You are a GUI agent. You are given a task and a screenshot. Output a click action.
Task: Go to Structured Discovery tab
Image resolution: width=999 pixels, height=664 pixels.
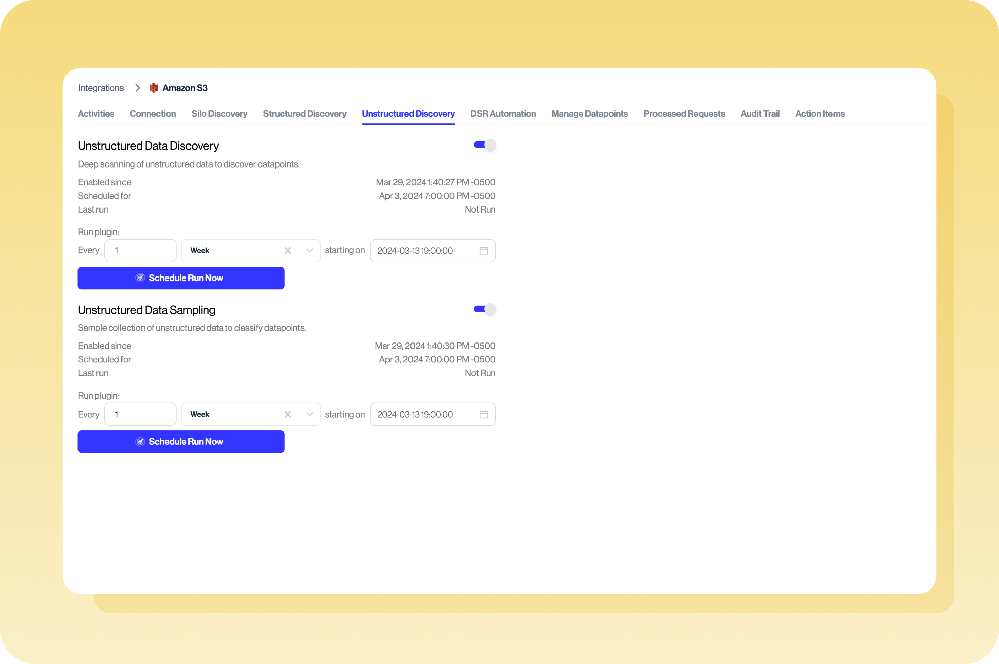(x=305, y=113)
